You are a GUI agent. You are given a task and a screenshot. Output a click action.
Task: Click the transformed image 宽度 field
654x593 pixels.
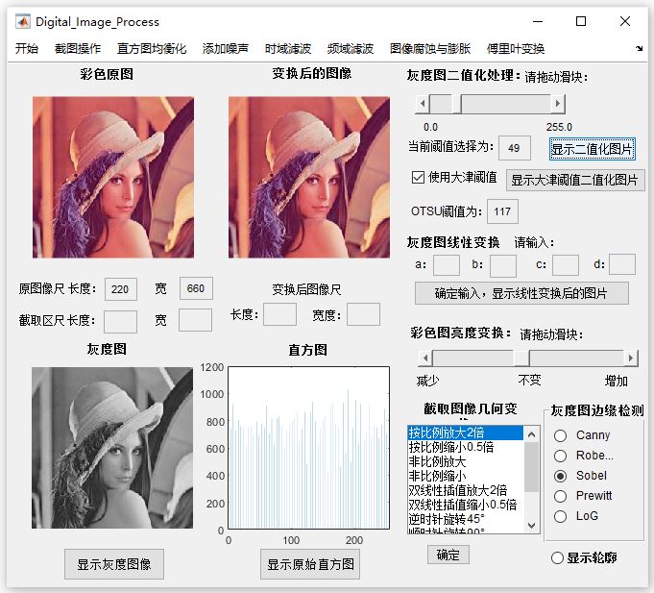coord(363,314)
